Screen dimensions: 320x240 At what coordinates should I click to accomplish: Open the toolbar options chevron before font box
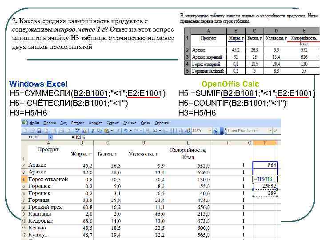222,131
